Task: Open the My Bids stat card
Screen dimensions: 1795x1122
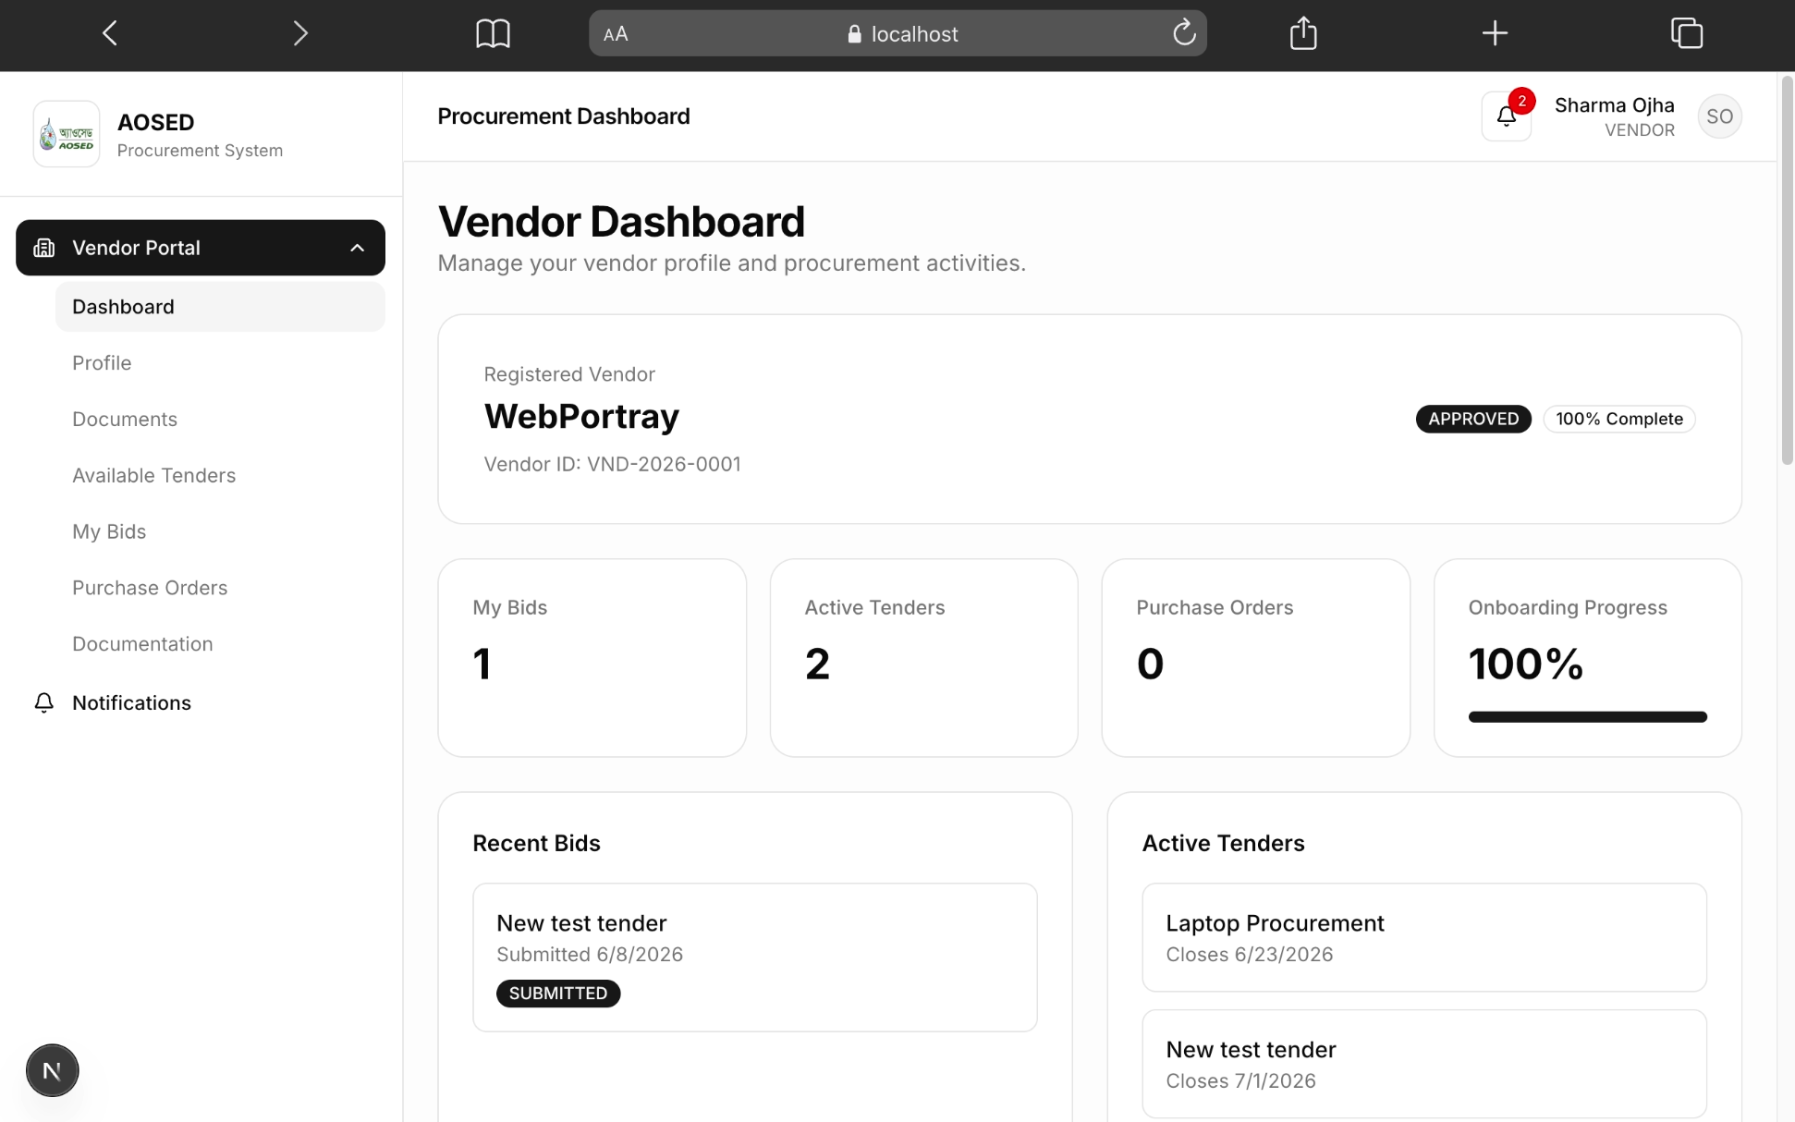Action: tap(592, 658)
